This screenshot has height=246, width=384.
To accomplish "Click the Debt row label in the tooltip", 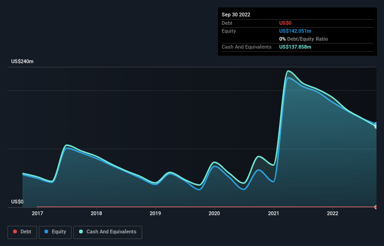I will point(227,23).
